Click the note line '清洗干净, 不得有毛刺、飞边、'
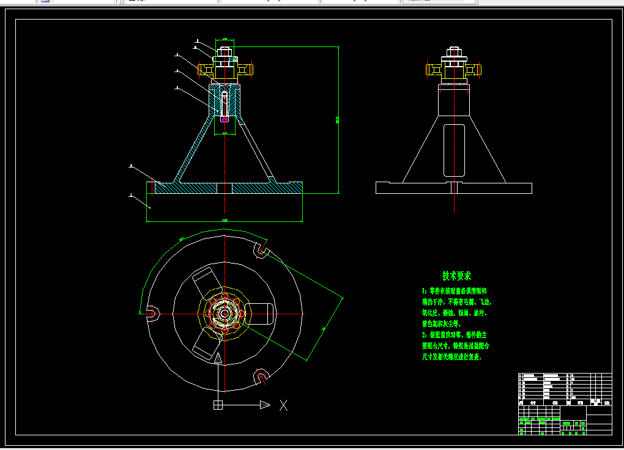This screenshot has width=624, height=450. pos(457,302)
